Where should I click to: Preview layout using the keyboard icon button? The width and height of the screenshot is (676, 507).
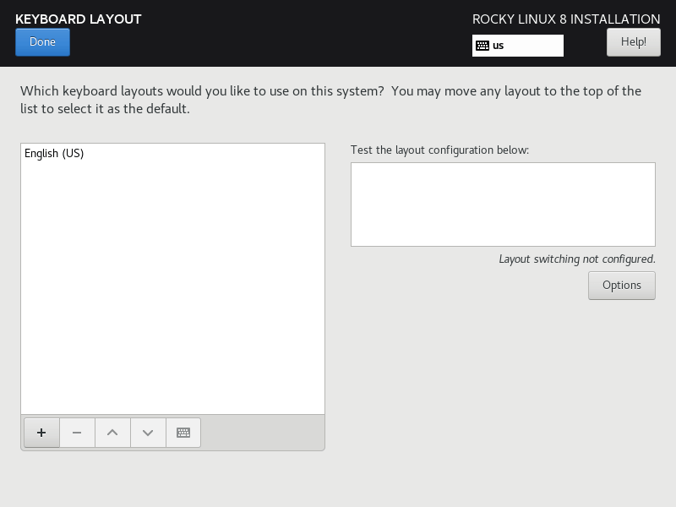tap(183, 433)
